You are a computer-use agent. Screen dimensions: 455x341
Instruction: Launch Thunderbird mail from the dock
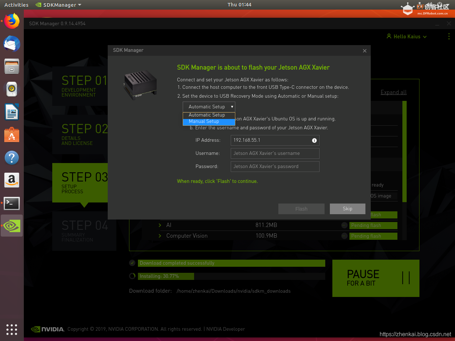click(12, 44)
